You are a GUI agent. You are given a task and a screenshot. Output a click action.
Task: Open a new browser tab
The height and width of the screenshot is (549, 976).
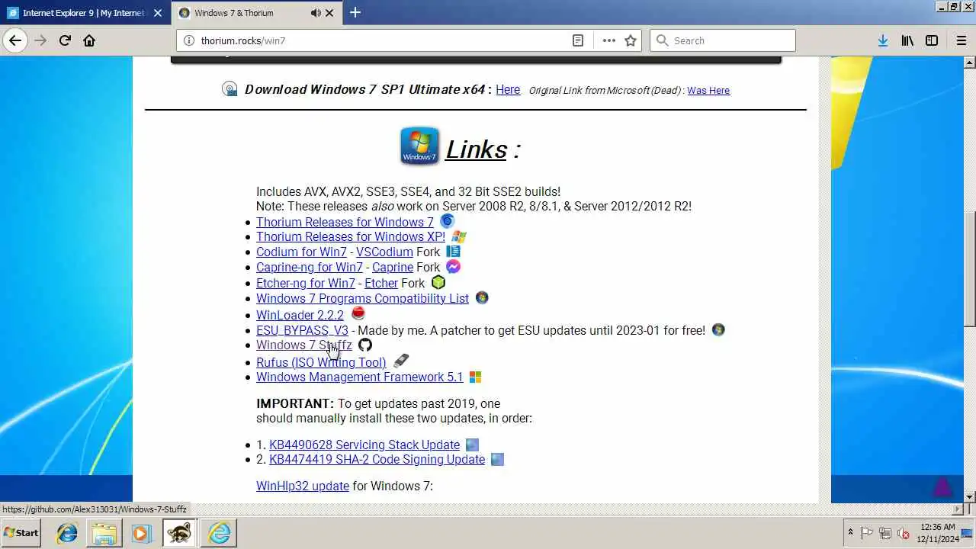[355, 12]
